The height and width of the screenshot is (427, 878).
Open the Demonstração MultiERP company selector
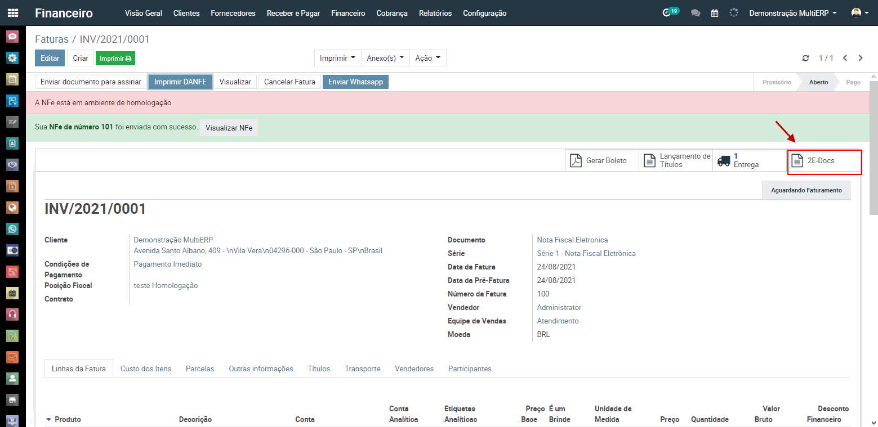pos(792,13)
